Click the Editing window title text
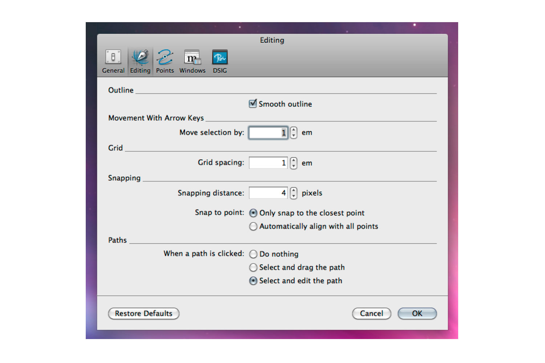 pos(272,40)
